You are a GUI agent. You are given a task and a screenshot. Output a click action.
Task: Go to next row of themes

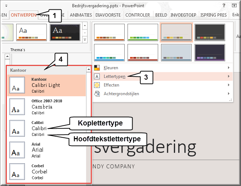(x=85, y=33)
